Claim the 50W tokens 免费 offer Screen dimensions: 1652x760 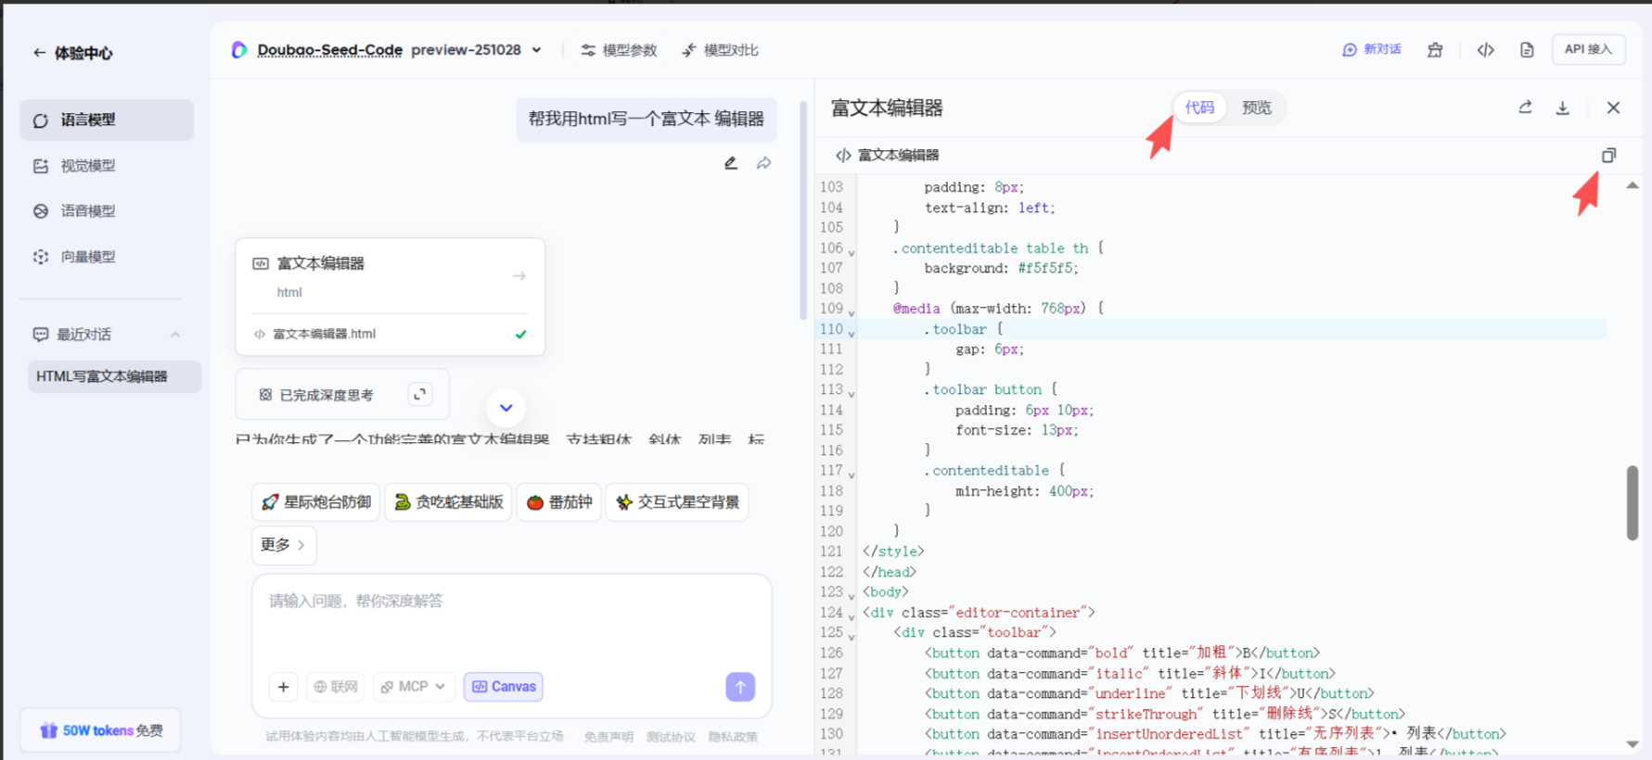coord(100,730)
